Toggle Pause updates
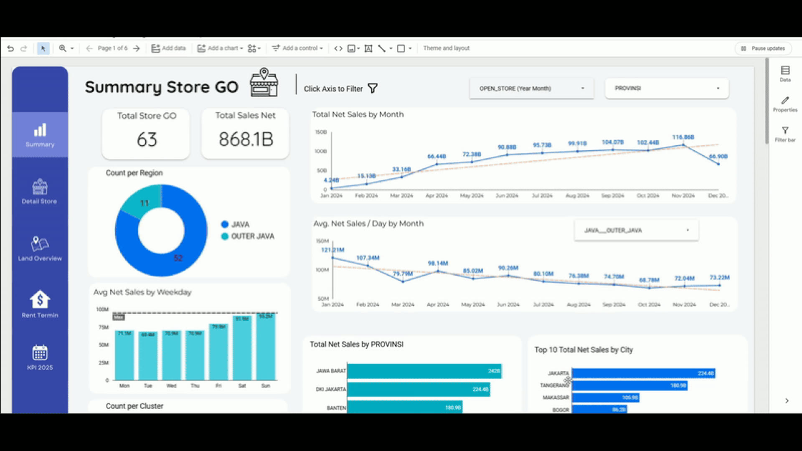802x451 pixels. (x=763, y=48)
